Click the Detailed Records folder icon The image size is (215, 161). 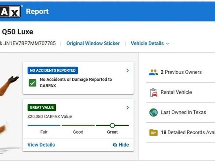tap(153, 132)
